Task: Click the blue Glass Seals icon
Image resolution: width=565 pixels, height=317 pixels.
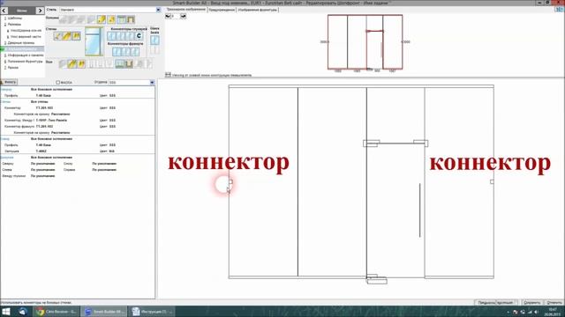Action: (x=154, y=41)
